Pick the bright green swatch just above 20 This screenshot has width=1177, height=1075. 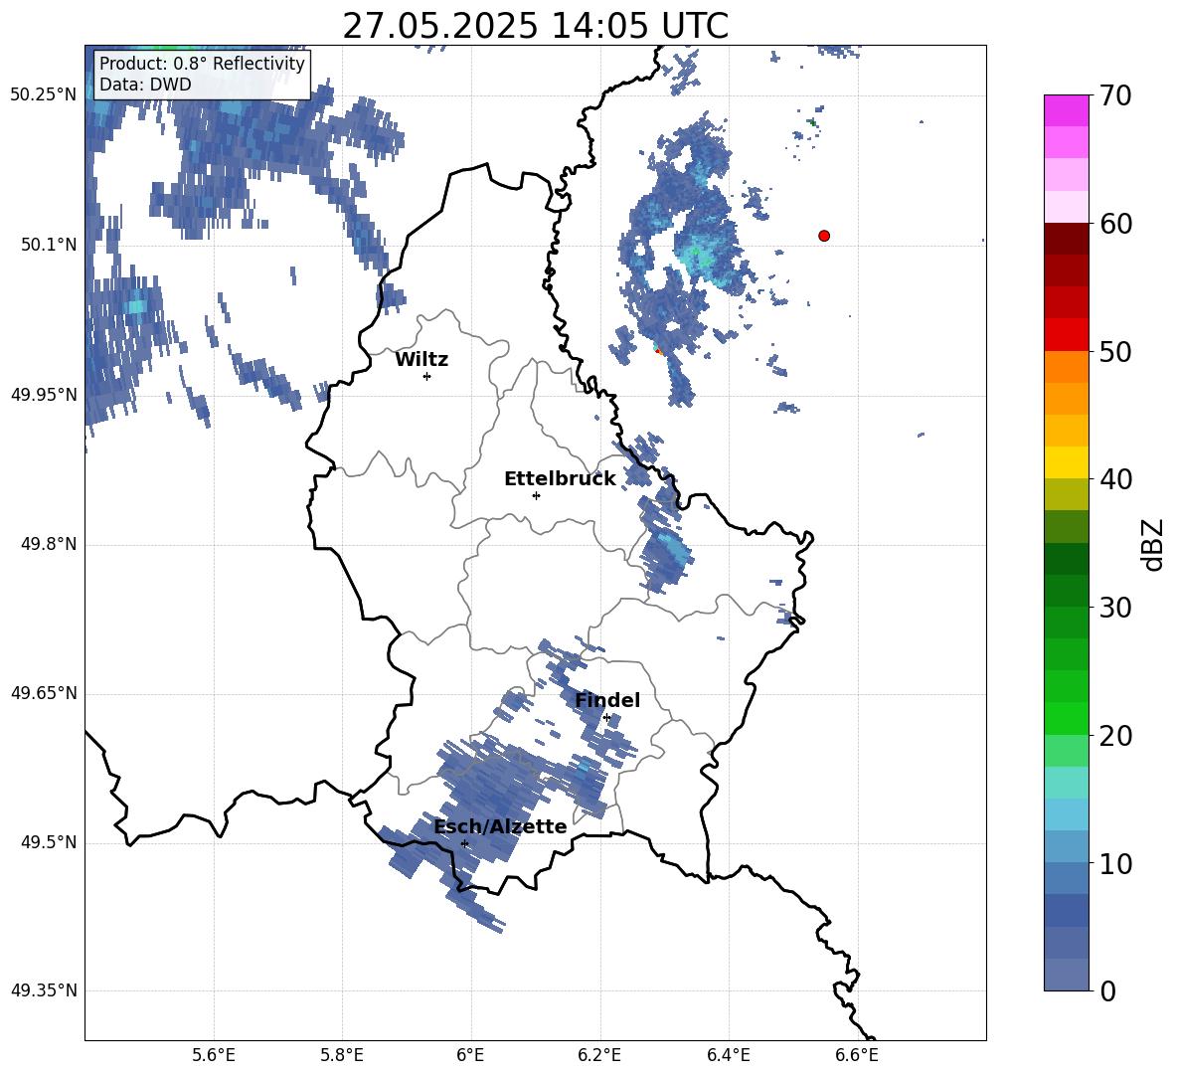click(1066, 718)
